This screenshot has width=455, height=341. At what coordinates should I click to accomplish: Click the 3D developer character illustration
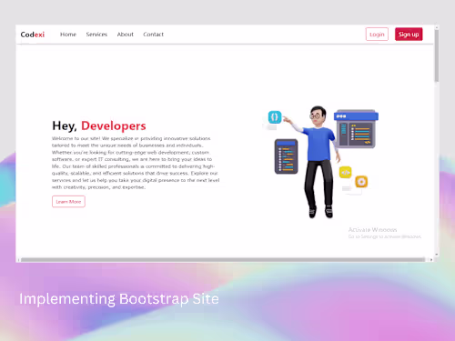318,162
